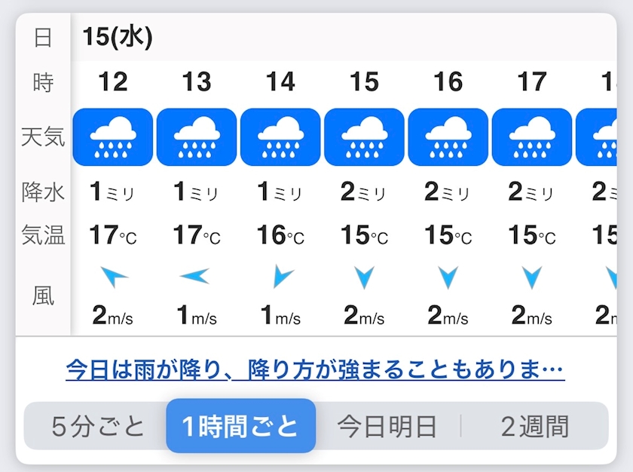Click the rain icon for 17 o'clock
633x472 pixels.
tap(532, 136)
